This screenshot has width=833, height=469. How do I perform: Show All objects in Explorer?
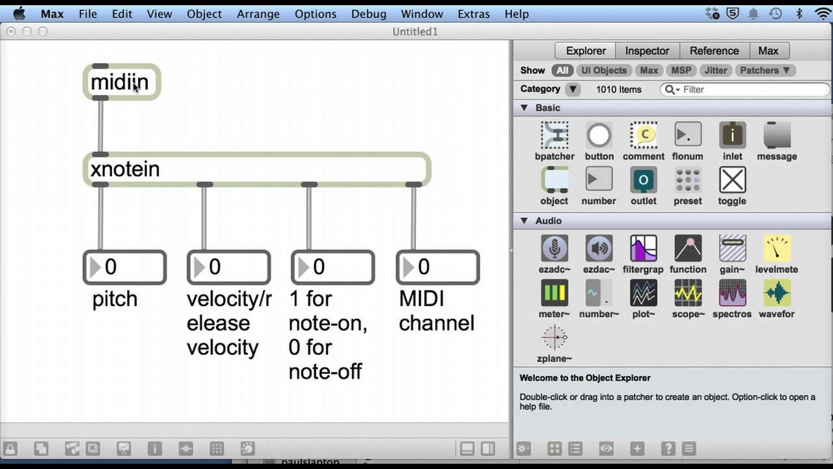tap(562, 70)
